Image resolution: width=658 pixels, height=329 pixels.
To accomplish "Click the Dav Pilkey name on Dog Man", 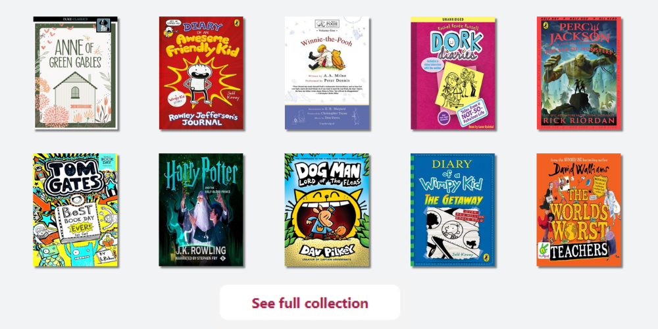I will pyautogui.click(x=327, y=251).
